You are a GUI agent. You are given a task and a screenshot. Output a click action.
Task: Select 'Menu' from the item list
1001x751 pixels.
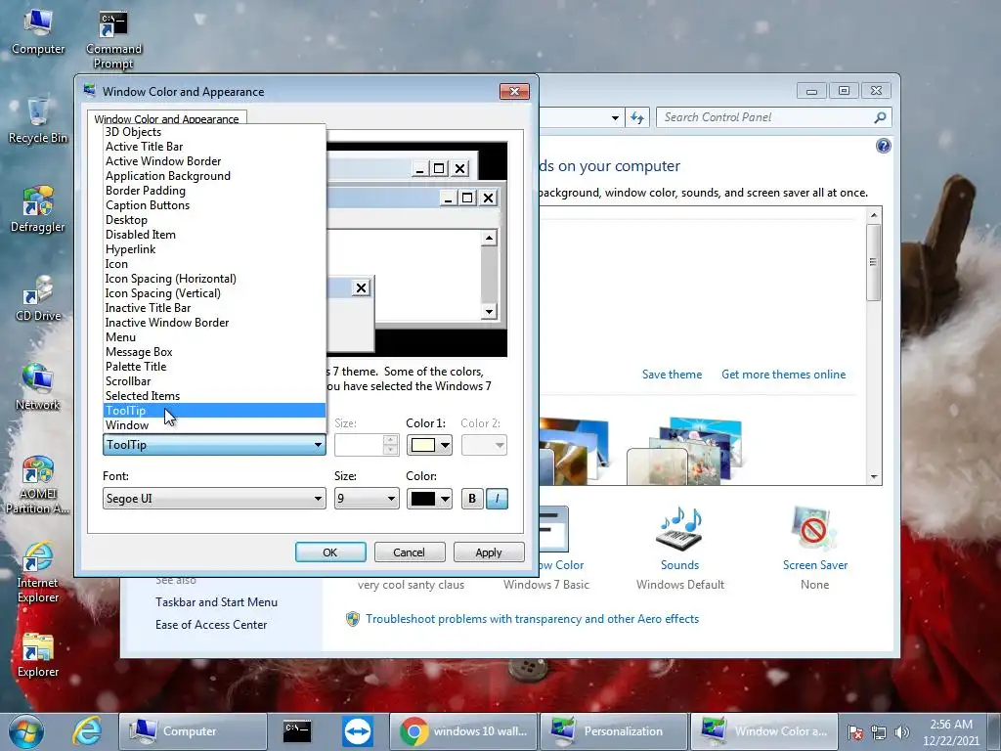(214, 337)
